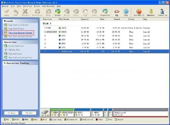Viewport: 170px width, 125px height.
Task: Open the FAQ toolbar icon
Action: (117, 12)
